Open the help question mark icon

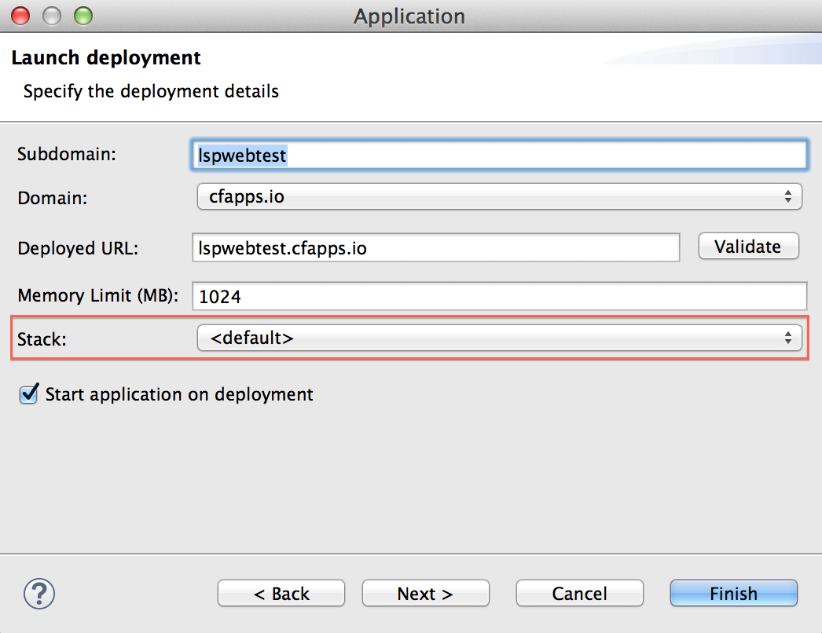pyautogui.click(x=39, y=593)
